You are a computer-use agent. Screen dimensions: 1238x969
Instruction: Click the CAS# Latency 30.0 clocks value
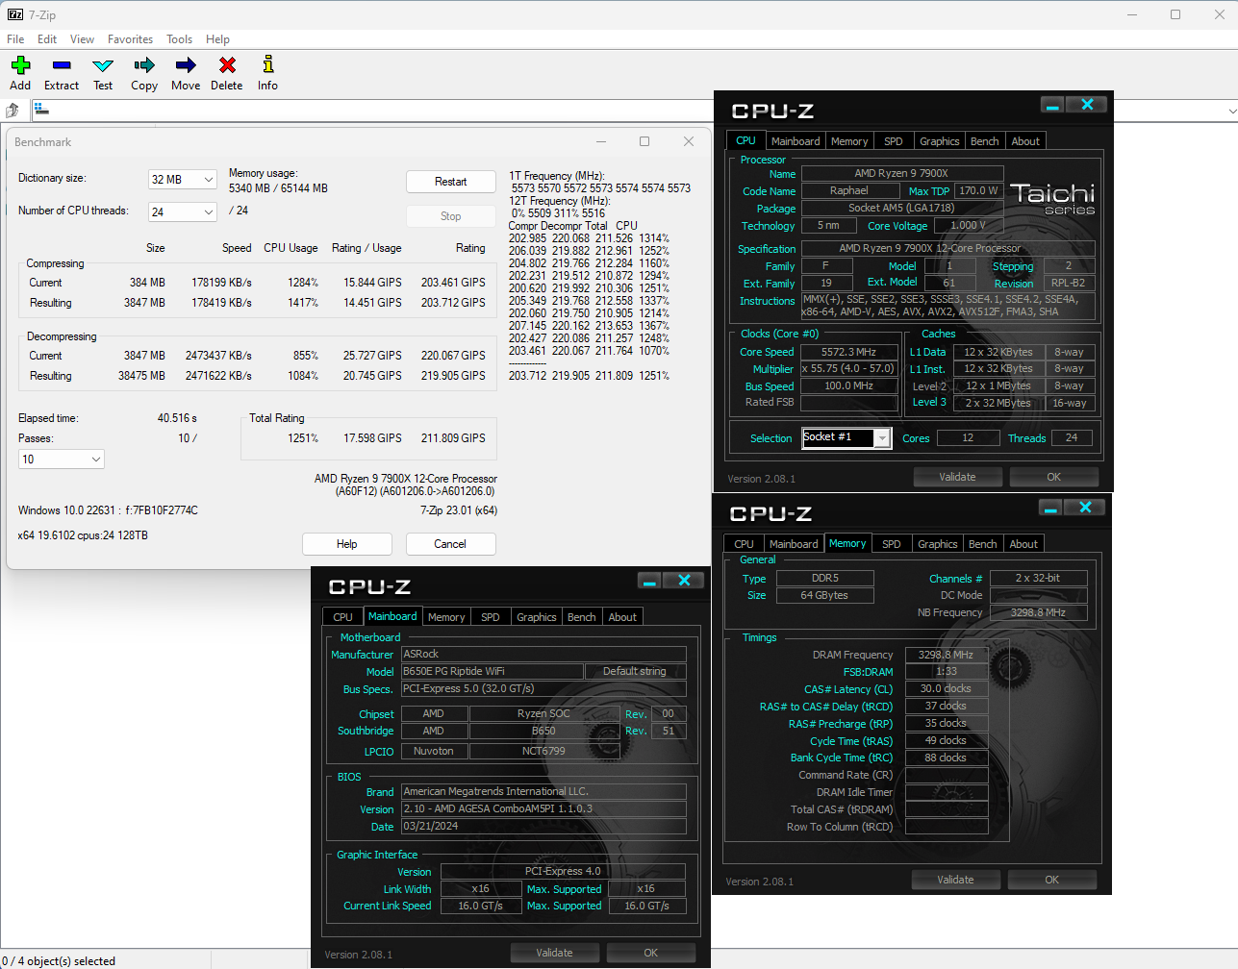pyautogui.click(x=947, y=689)
